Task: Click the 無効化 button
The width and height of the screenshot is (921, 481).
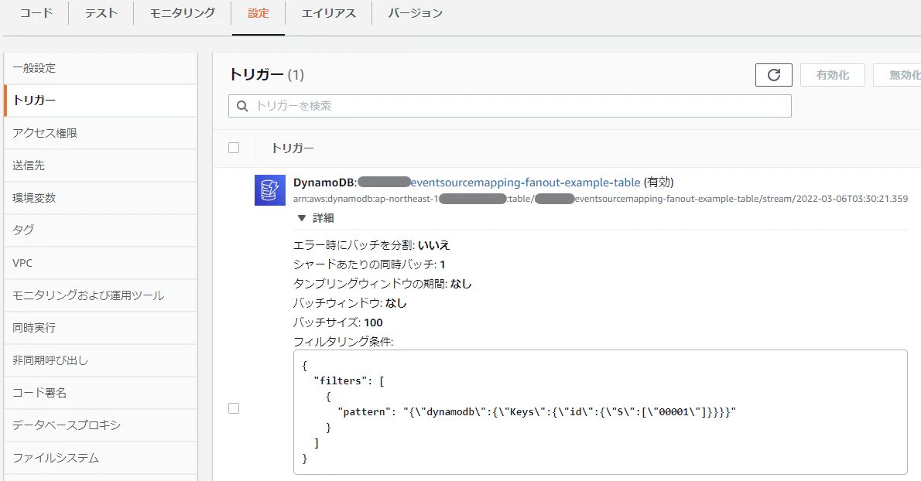Action: pos(898,75)
